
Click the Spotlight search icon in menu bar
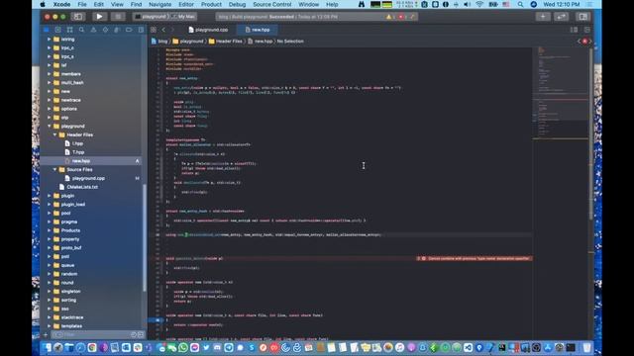pos(520,4)
